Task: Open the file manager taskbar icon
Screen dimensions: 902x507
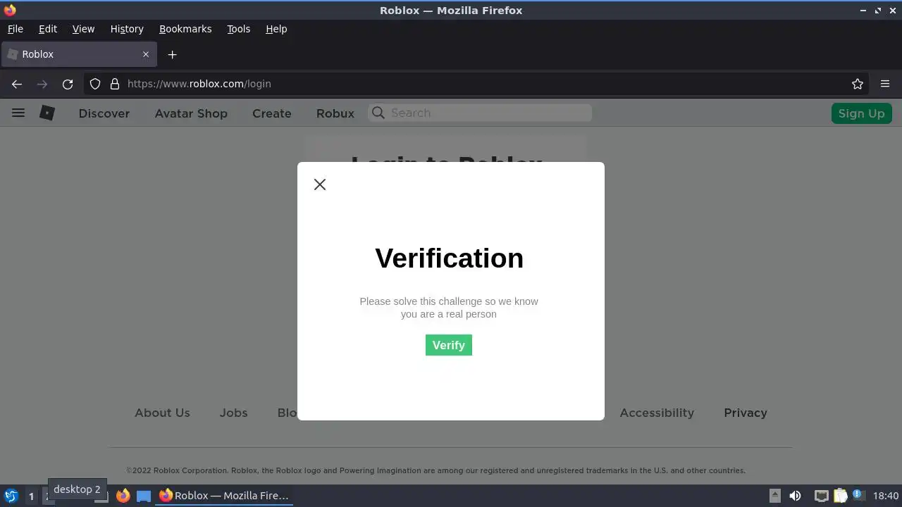Action: 144,496
